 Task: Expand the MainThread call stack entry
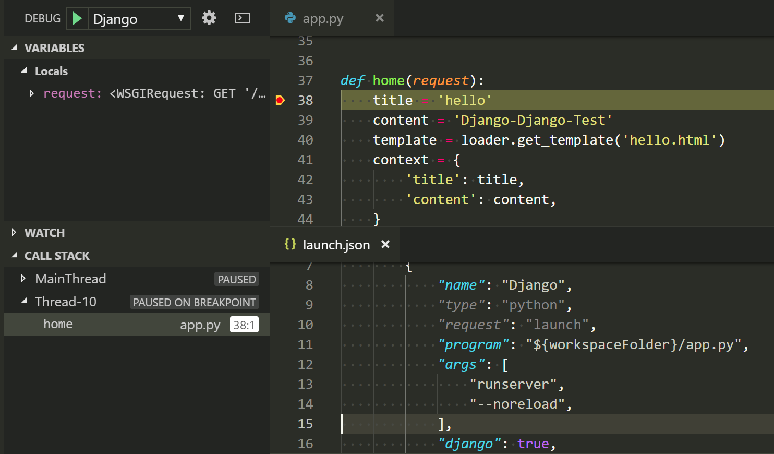pyautogui.click(x=23, y=279)
